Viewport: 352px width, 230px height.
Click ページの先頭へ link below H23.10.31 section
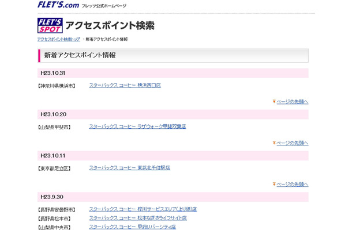tap(293, 102)
